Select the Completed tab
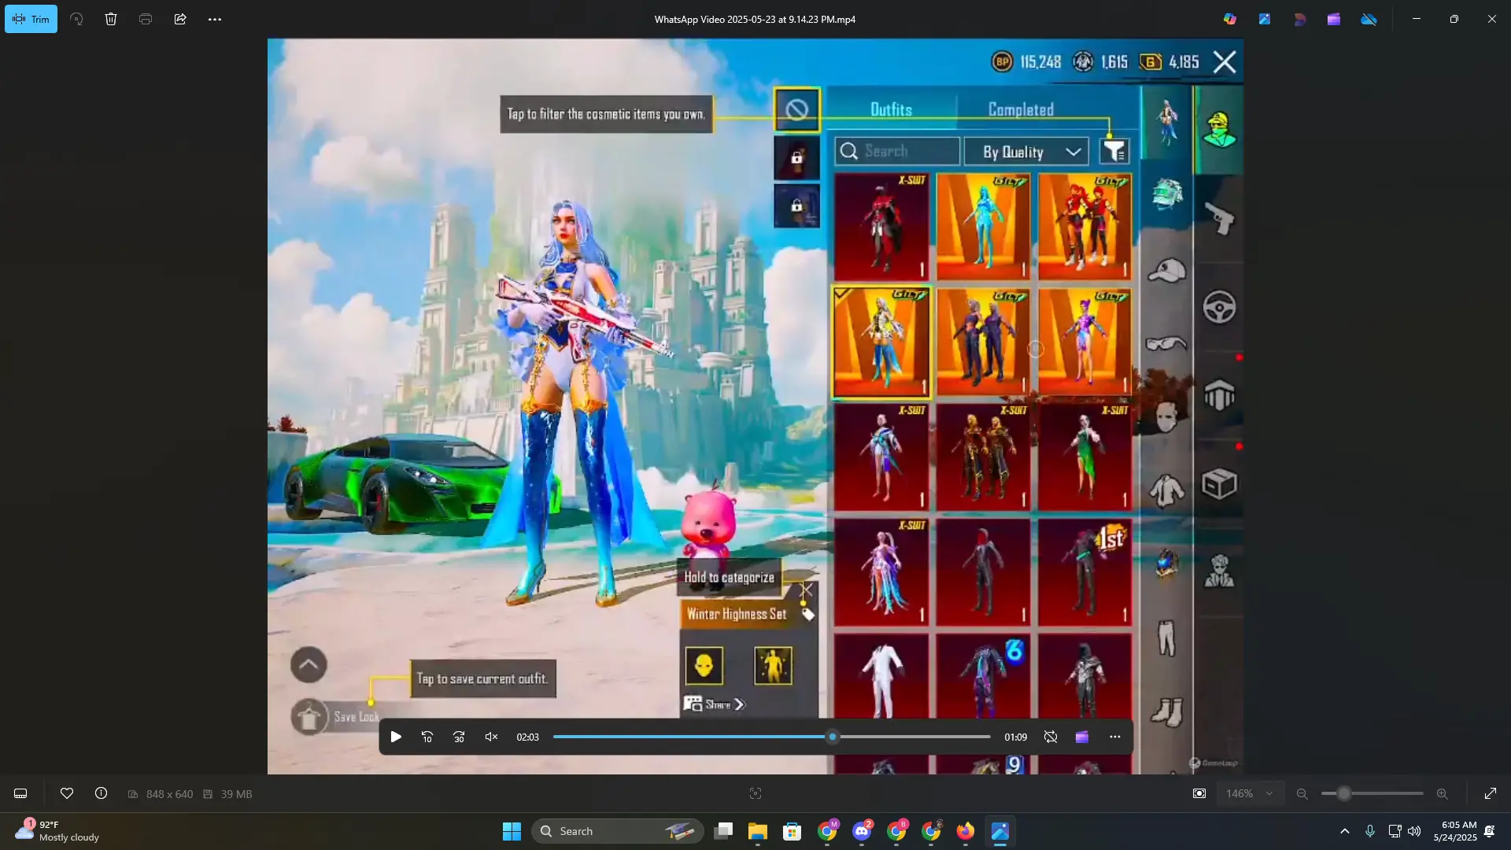This screenshot has width=1511, height=850. pos(1021,109)
